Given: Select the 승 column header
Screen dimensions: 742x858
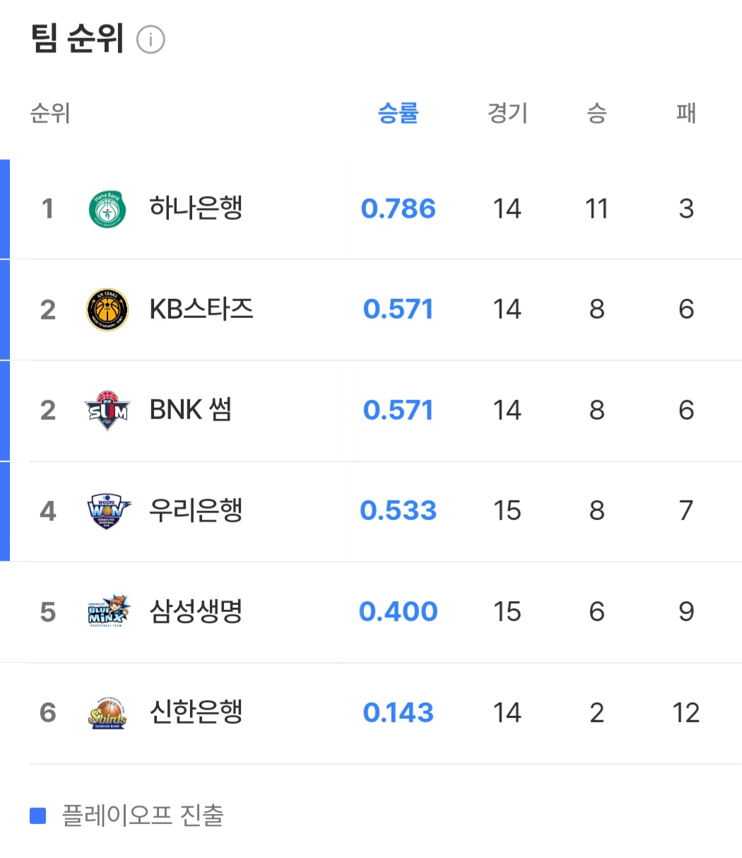Looking at the screenshot, I should click(x=596, y=113).
